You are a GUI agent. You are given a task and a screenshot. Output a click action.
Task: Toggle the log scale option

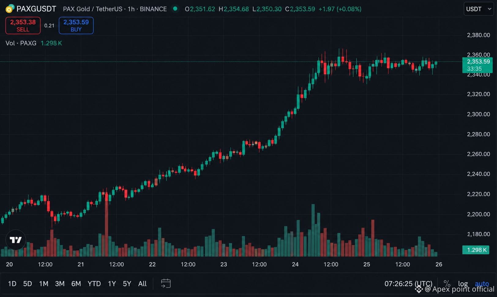tap(463, 284)
